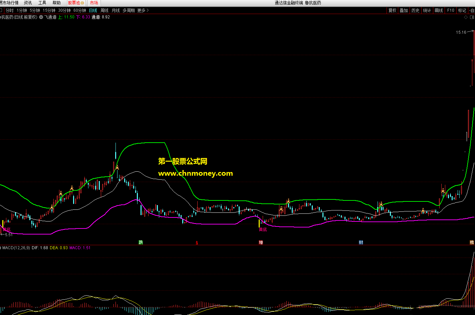Select the 月线 monthly period
475x315 pixels.
(115, 10)
